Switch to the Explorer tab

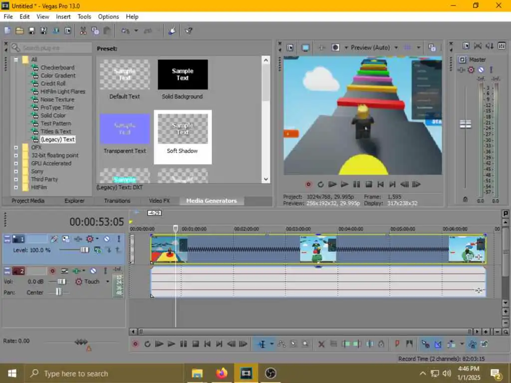click(x=74, y=201)
